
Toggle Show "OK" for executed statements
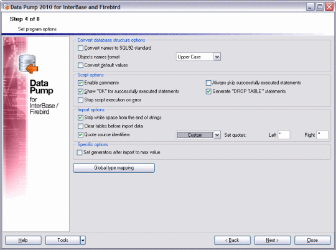[80, 91]
